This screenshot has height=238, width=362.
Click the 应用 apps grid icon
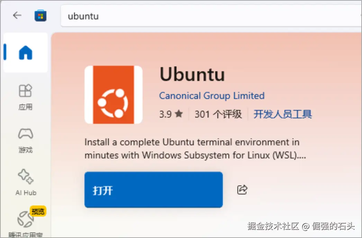tap(25, 91)
